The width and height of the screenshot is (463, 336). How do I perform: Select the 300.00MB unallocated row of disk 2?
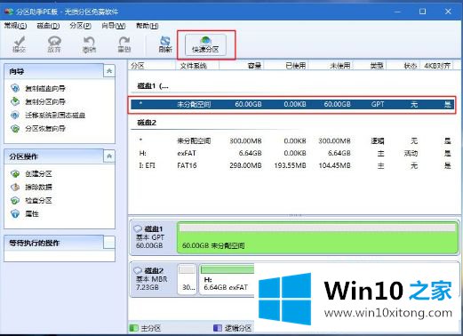(x=292, y=140)
